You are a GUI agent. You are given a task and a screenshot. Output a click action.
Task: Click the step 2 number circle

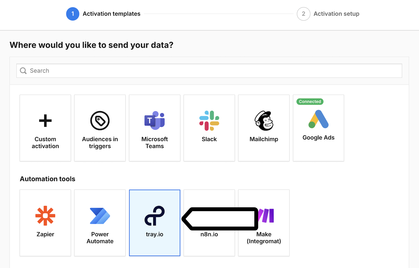[303, 14]
